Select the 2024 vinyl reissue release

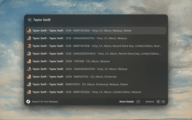click(96, 69)
